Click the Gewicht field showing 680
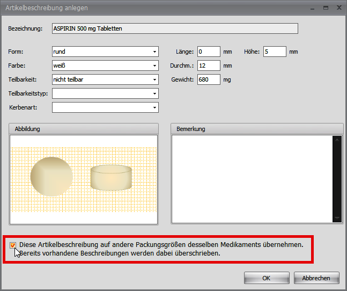Image resolution: width=347 pixels, height=291 pixels. [209, 79]
